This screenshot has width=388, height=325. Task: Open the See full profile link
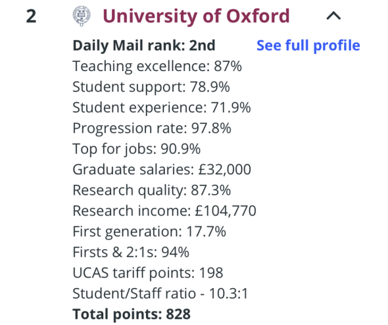pyautogui.click(x=308, y=45)
